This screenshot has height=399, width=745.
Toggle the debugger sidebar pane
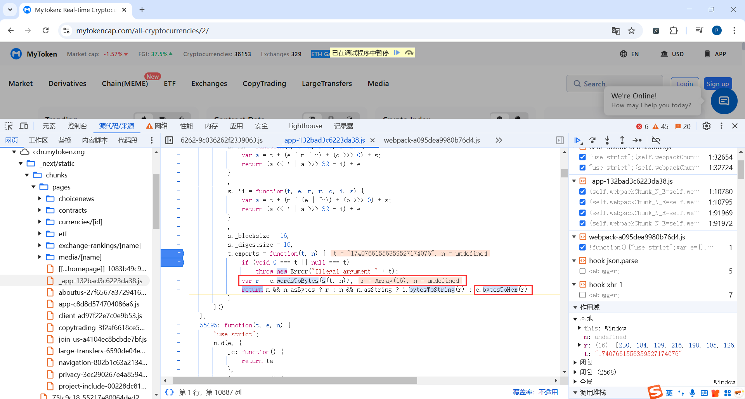click(x=560, y=140)
